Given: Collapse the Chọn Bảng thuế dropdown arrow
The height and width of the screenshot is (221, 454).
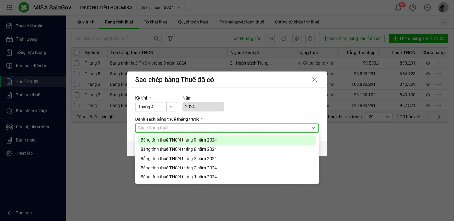Looking at the screenshot, I should (x=313, y=128).
